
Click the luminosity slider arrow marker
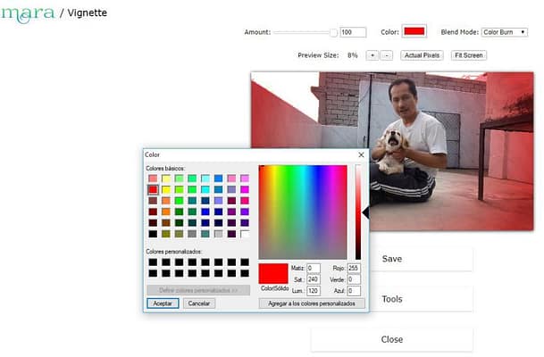tap(364, 212)
